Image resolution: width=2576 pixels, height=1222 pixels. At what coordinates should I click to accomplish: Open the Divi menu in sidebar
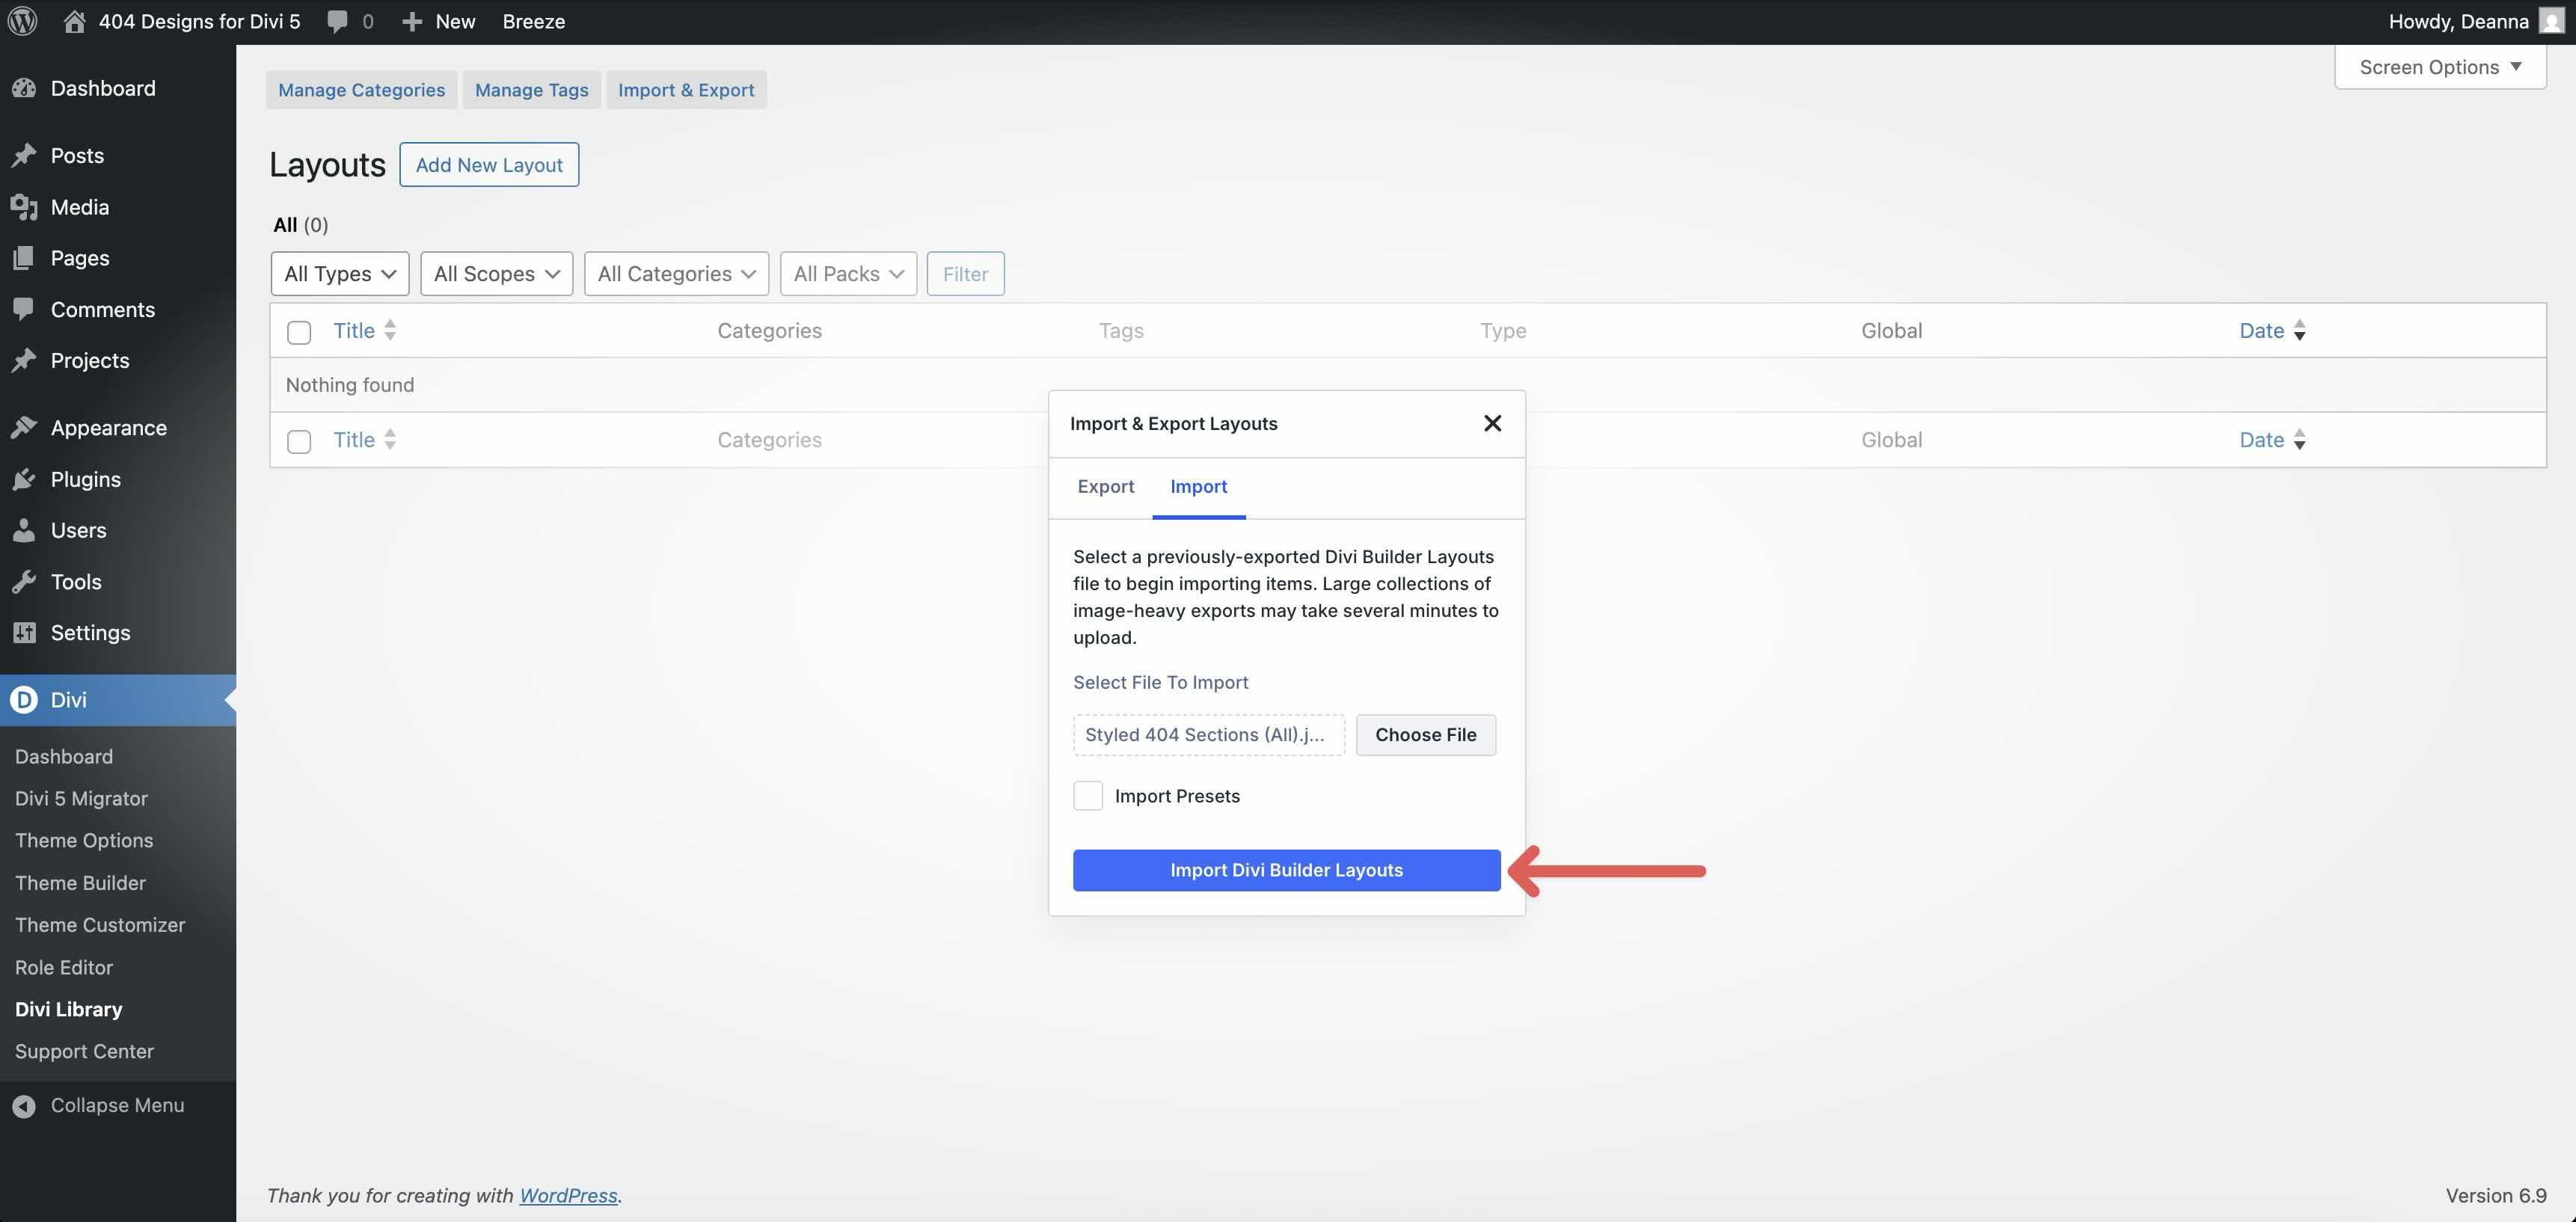pos(68,700)
